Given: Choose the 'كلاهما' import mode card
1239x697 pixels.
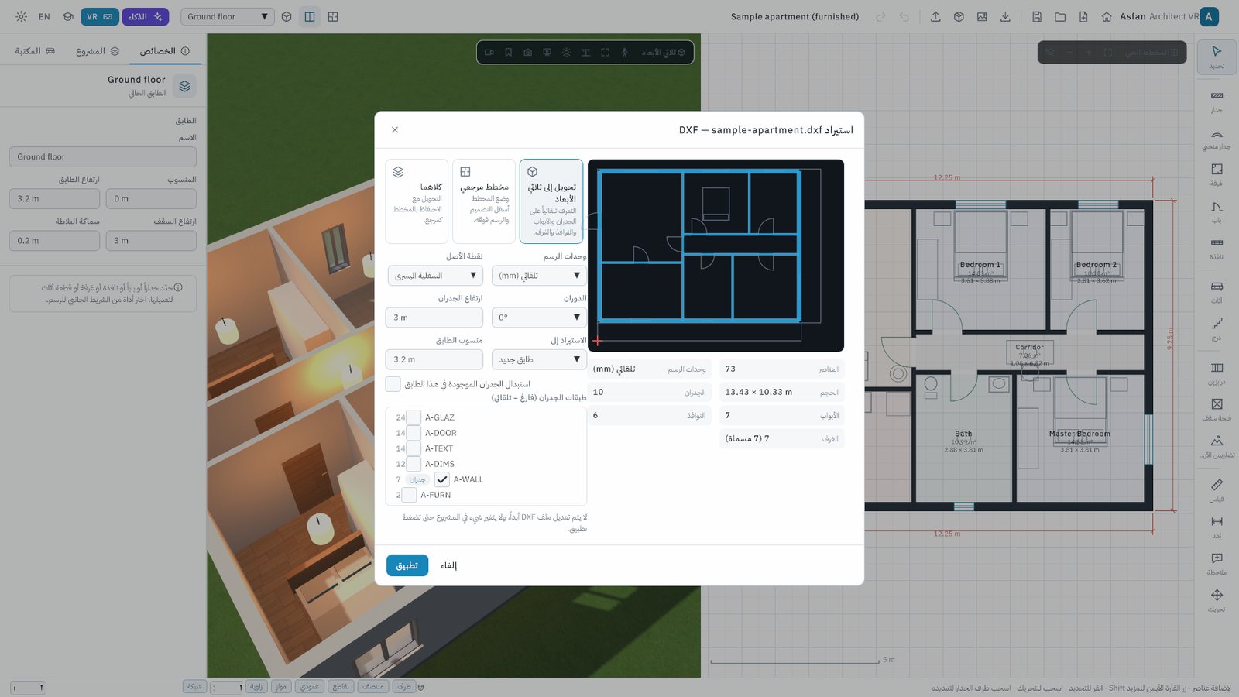Looking at the screenshot, I should point(417,201).
